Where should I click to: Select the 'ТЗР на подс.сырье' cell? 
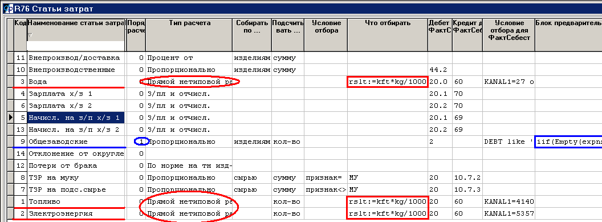tap(76, 189)
